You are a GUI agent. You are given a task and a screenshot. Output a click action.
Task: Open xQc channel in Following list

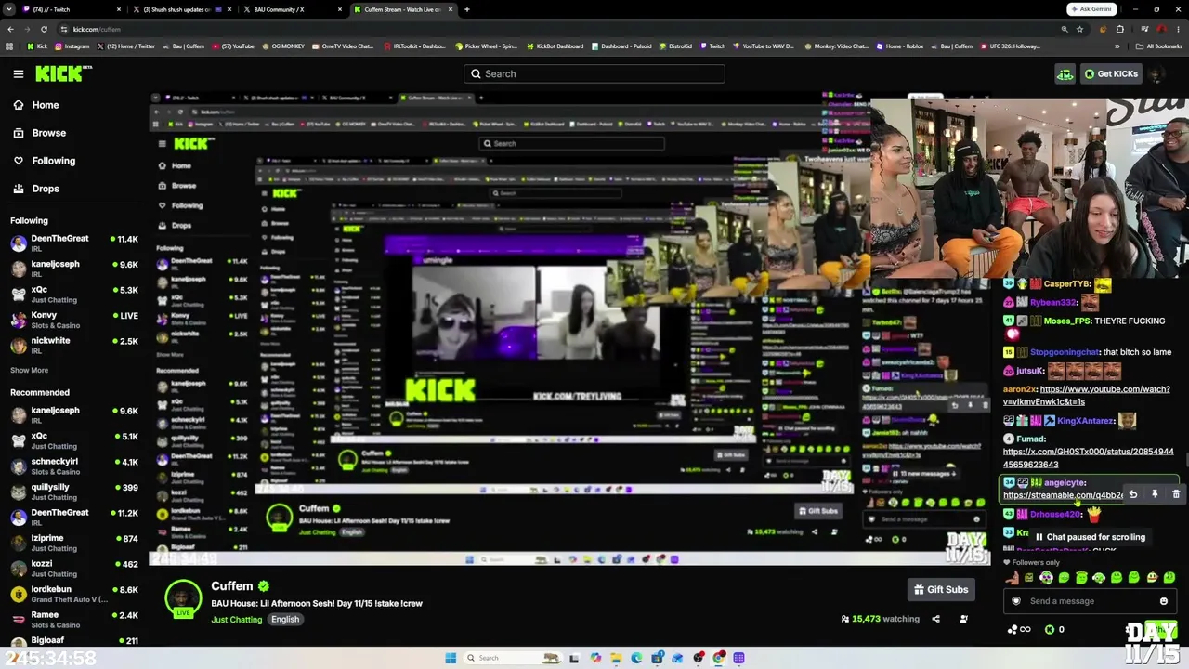pos(74,295)
